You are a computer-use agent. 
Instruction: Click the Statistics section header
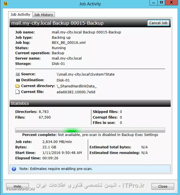[x=90, y=103]
